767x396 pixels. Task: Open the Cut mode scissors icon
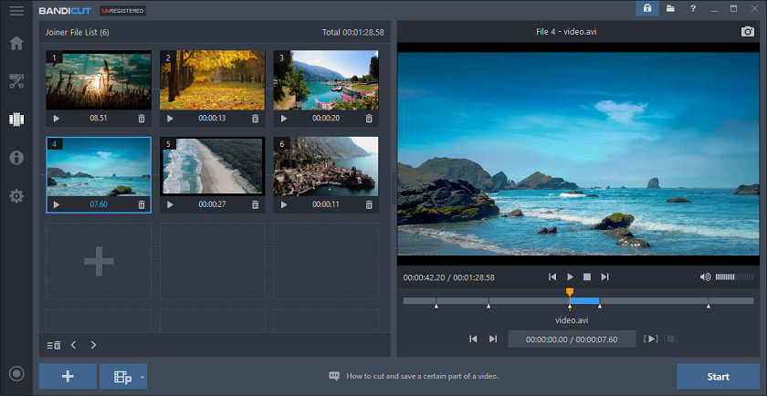[x=16, y=80]
